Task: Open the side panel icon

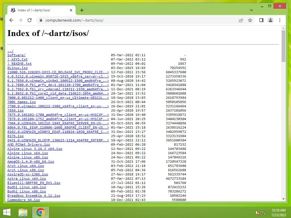Action: tap(261, 20)
